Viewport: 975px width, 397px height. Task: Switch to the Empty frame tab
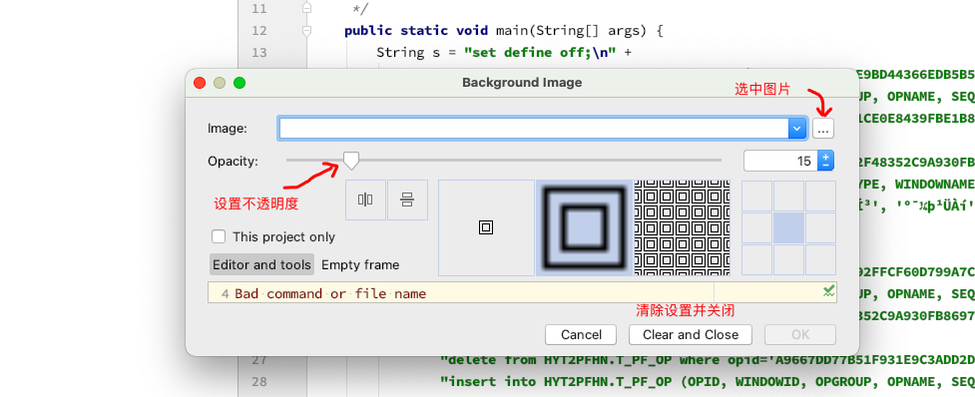(360, 264)
